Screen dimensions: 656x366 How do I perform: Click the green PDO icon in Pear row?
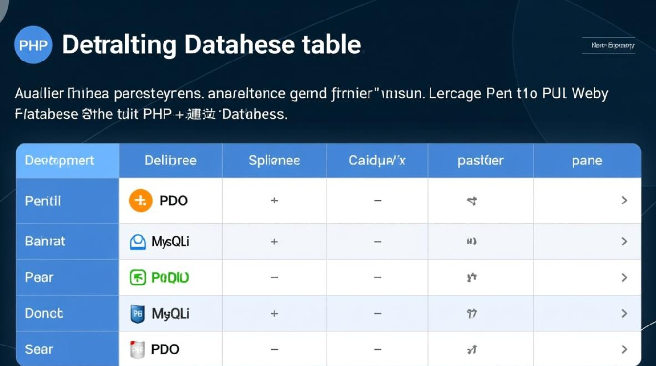[138, 278]
